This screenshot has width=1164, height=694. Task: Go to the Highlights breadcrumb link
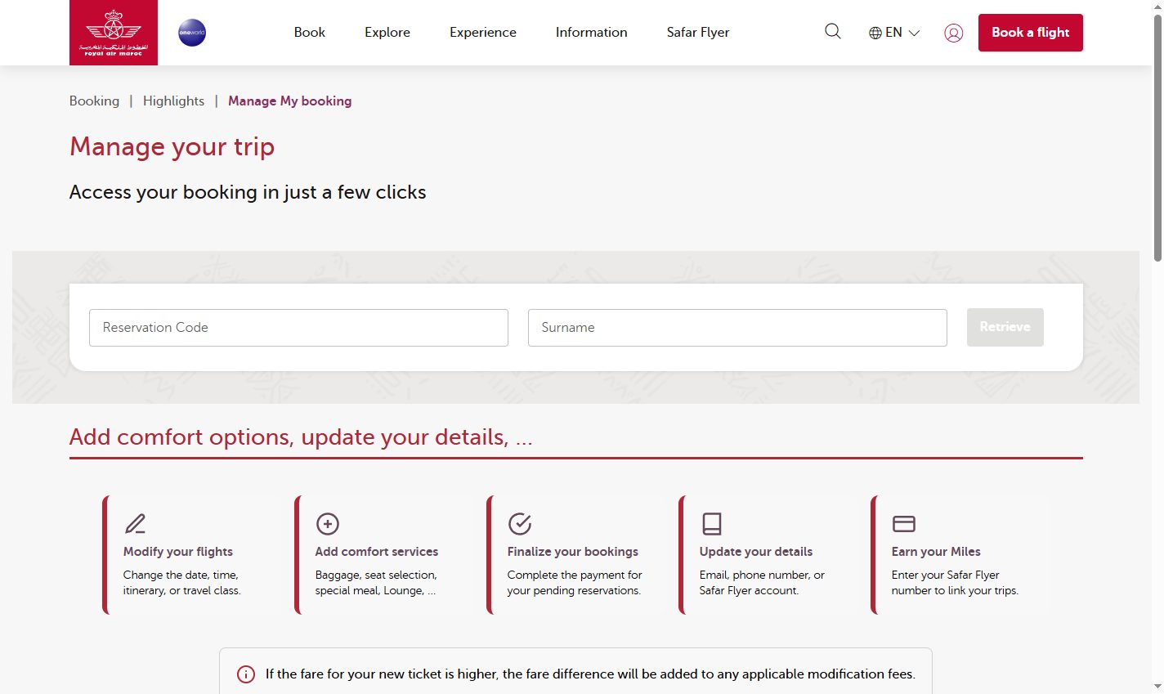point(173,101)
